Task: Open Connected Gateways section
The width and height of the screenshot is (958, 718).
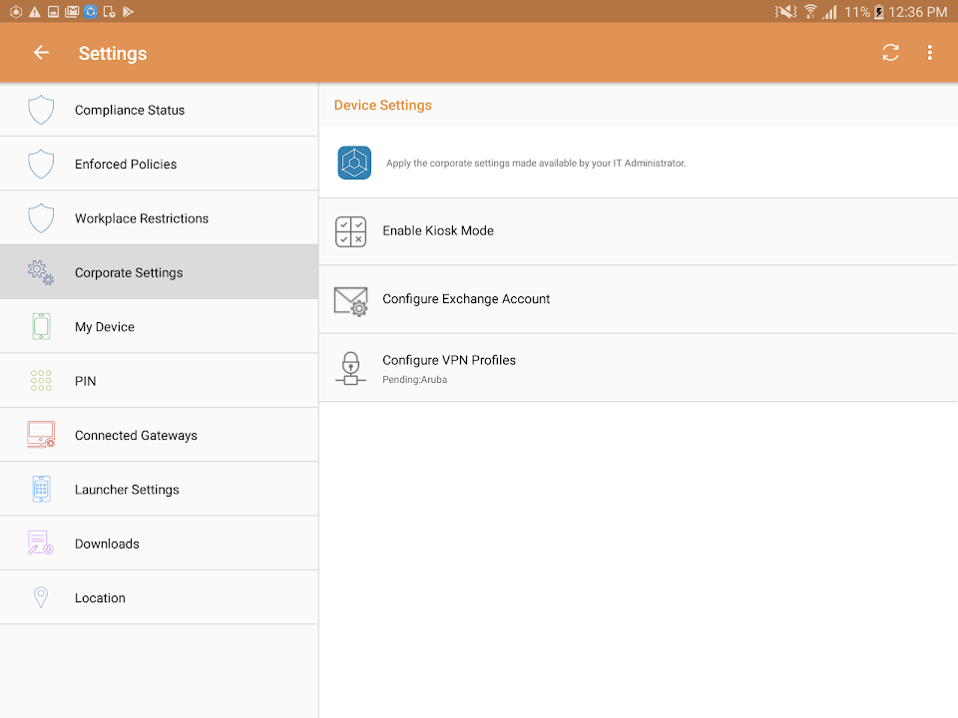Action: (x=159, y=436)
